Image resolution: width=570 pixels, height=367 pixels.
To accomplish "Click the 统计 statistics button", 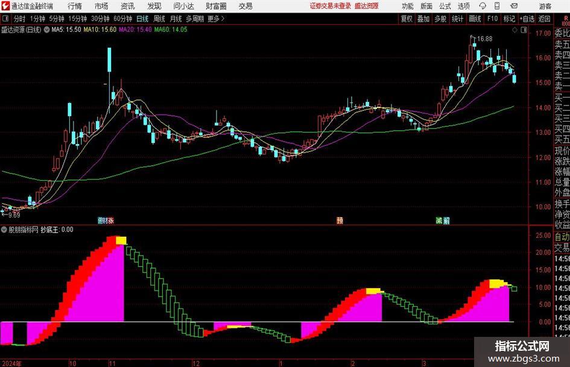I will click(458, 19).
